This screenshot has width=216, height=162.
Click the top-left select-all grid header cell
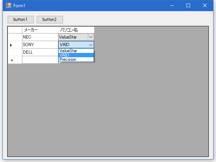click(15, 30)
